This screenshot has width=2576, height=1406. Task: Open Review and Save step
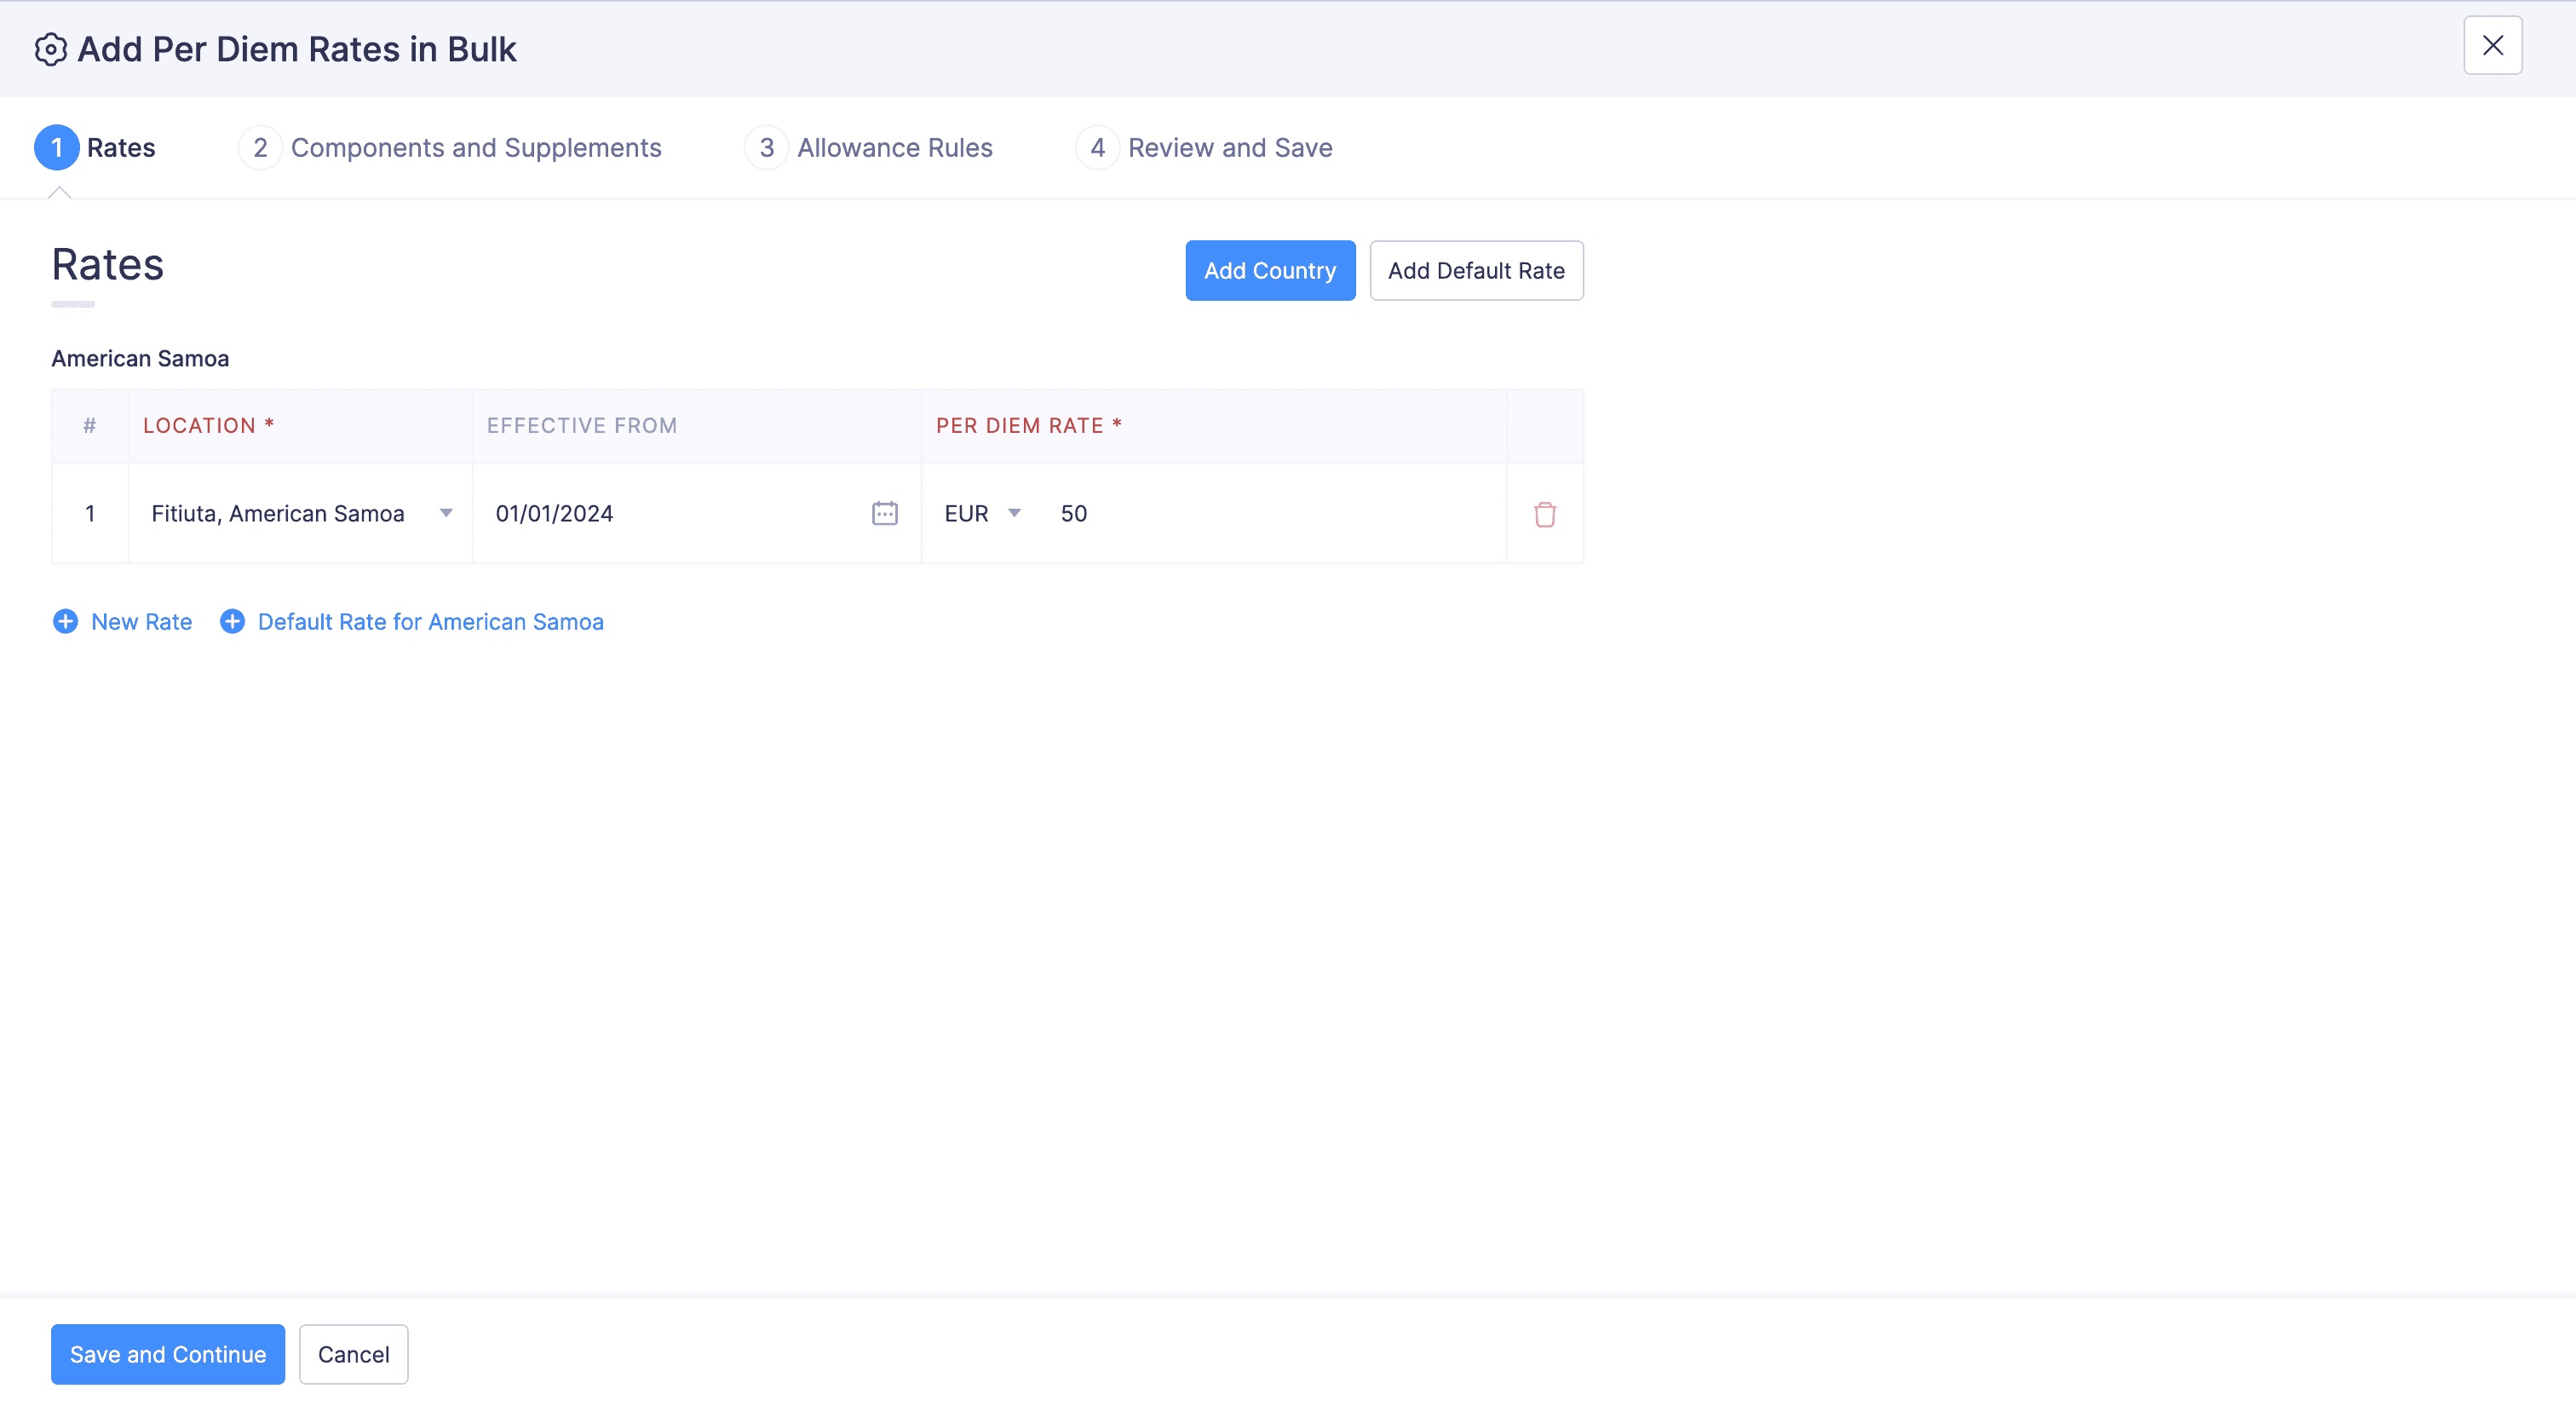[1229, 148]
